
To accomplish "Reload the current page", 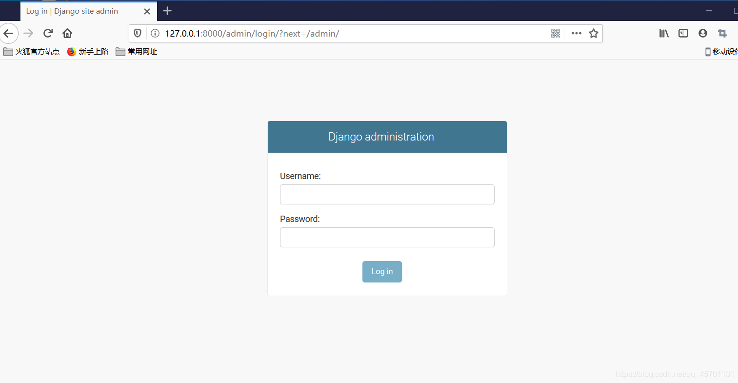I will [x=48, y=33].
